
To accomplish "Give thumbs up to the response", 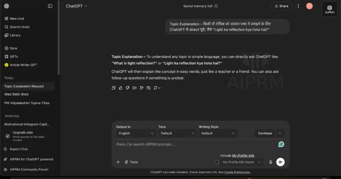I will click(121, 88).
